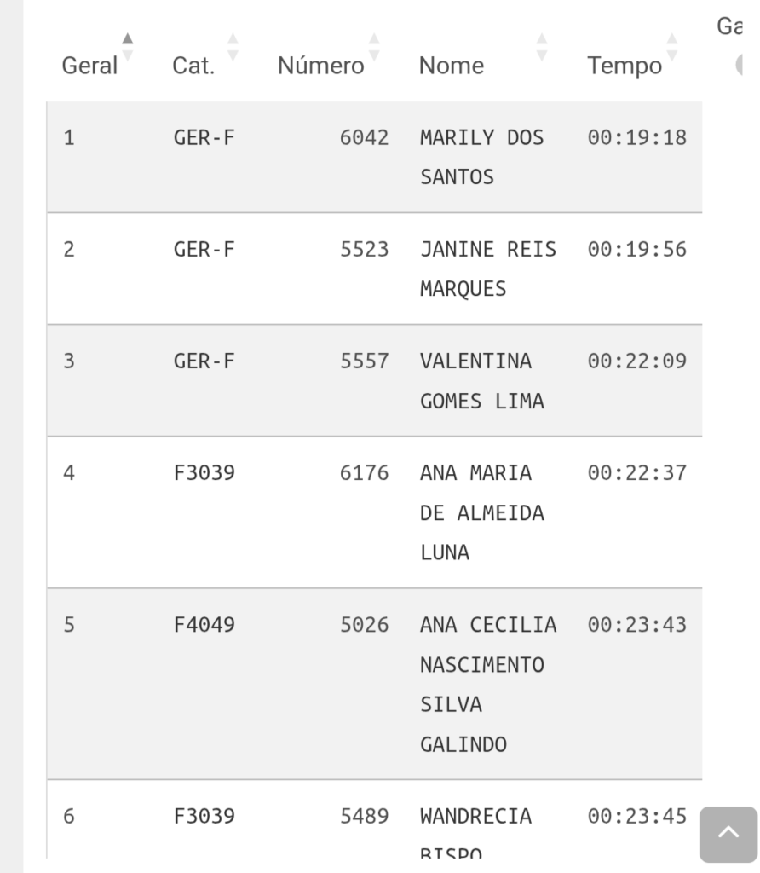Click the Nome column header text

pos(452,66)
